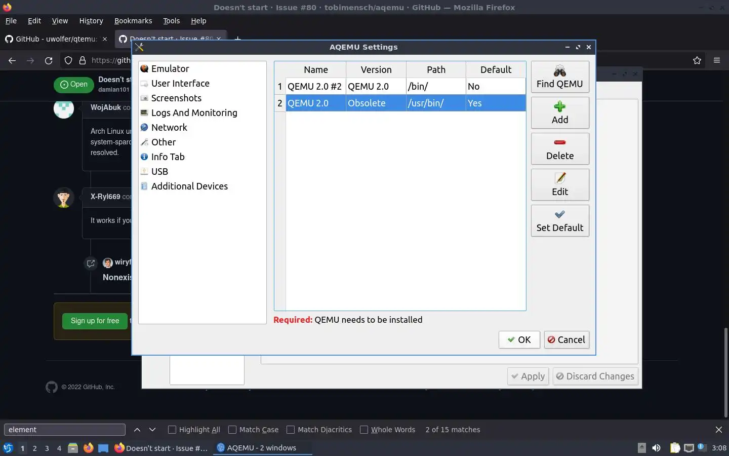Click the volume speaker tray icon

[657, 448]
